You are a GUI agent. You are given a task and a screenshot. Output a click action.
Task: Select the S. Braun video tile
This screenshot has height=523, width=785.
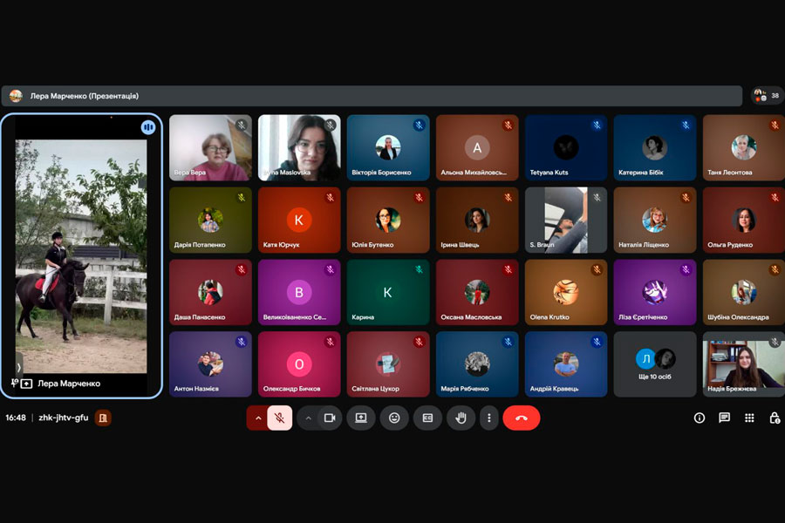click(566, 221)
